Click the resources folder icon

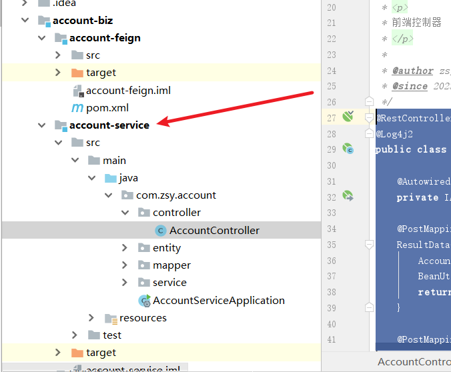110,318
